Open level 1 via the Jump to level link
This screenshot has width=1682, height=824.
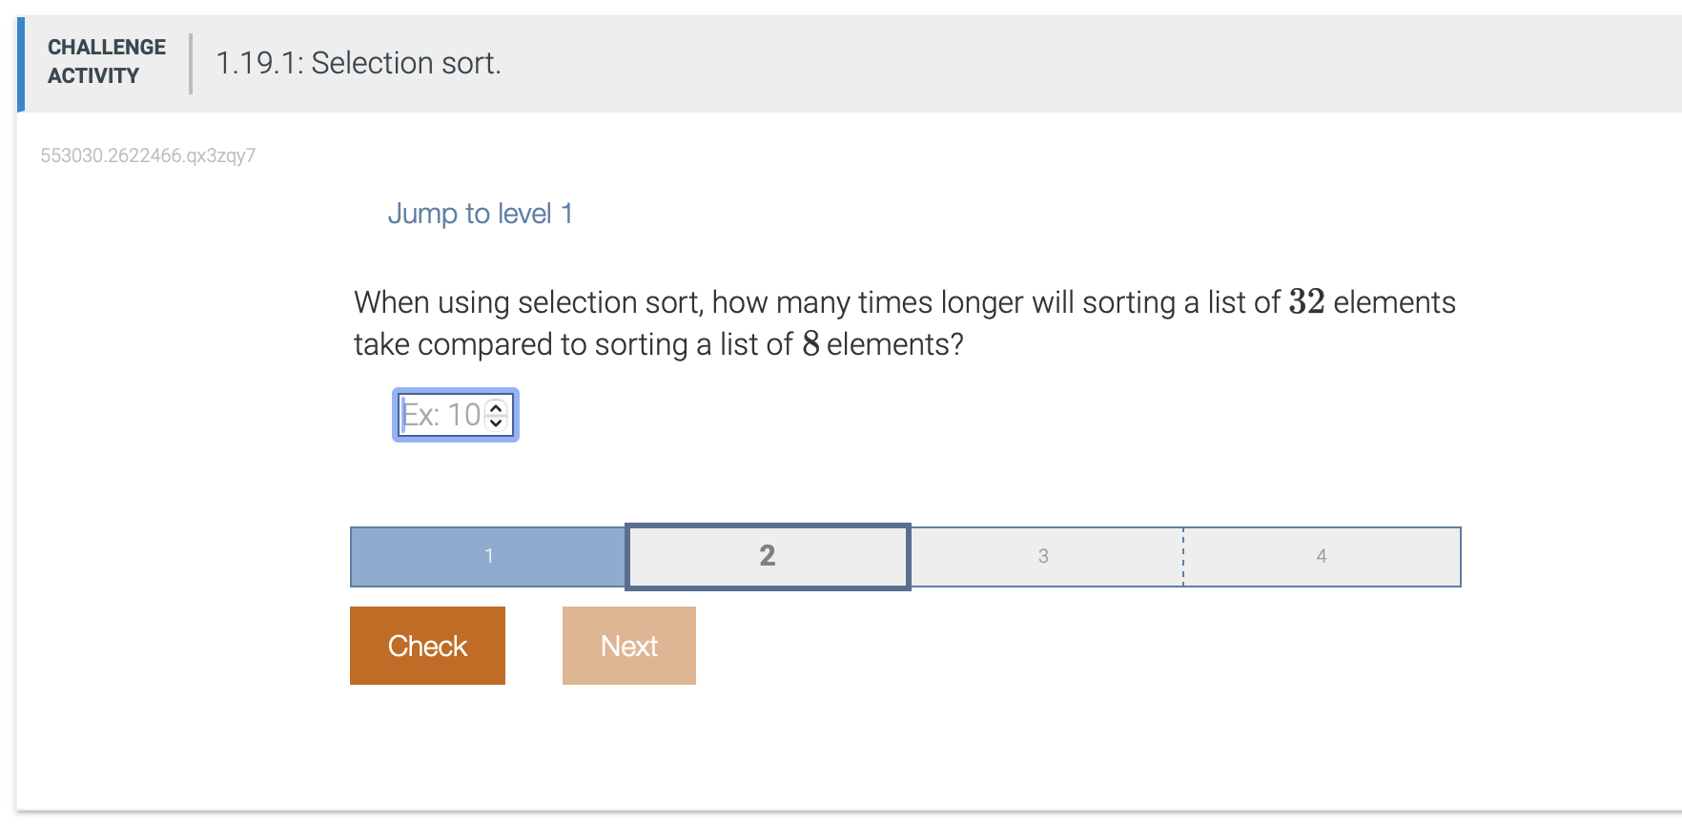(x=481, y=213)
